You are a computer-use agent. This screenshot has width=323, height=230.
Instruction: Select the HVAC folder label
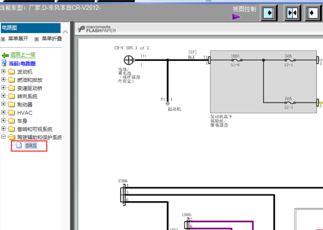(25, 113)
